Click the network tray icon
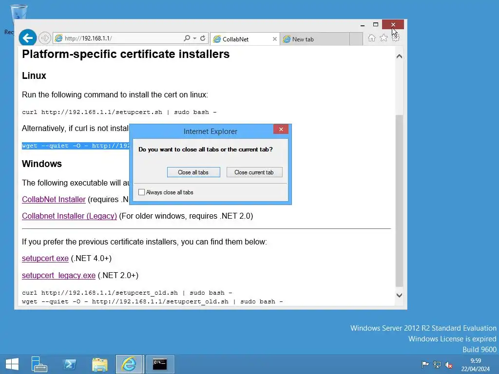Viewport: 499px width, 374px height. (x=437, y=365)
